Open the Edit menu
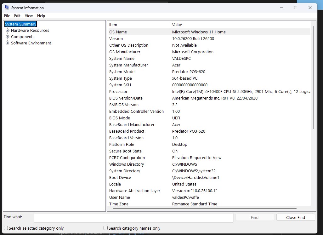 click(17, 16)
